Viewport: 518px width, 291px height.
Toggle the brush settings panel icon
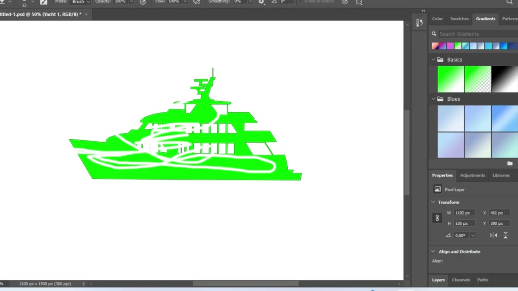coord(43,2)
